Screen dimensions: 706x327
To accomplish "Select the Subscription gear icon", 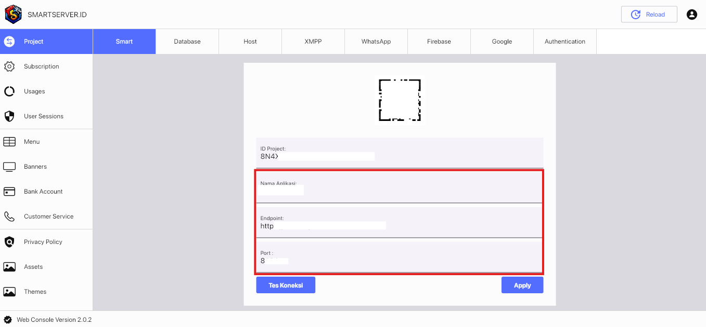I will (x=41, y=66).
